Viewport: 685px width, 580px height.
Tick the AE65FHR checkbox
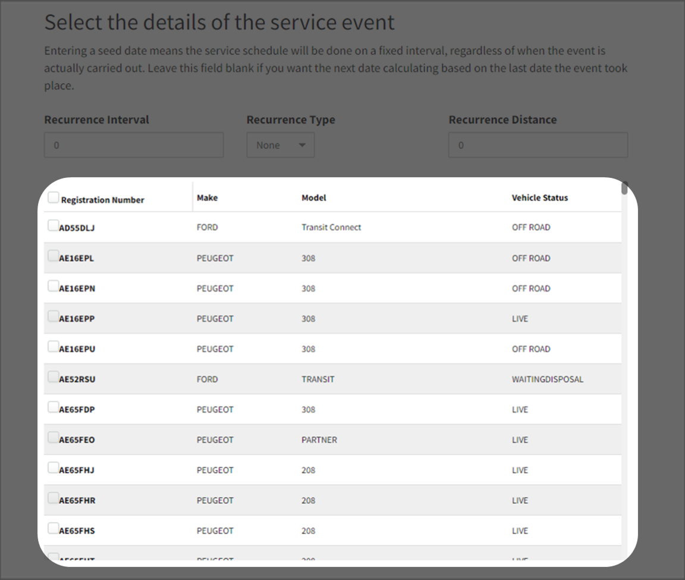point(53,499)
